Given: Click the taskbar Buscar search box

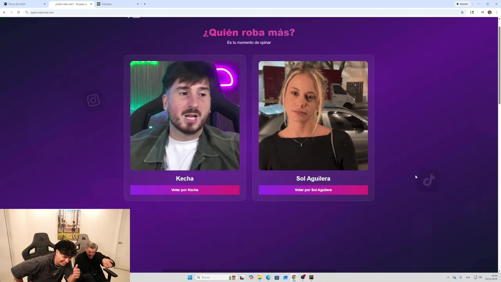Looking at the screenshot, I should click(217, 277).
